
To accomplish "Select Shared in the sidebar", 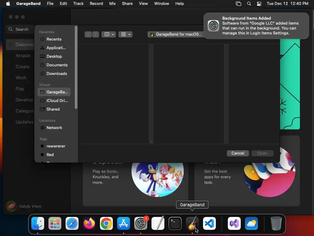I will [x=54, y=109].
